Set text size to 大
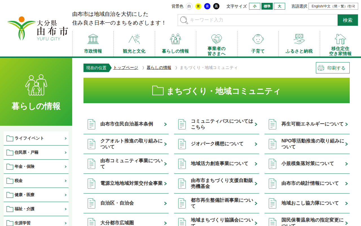361x226 pixels. pos(279,6)
